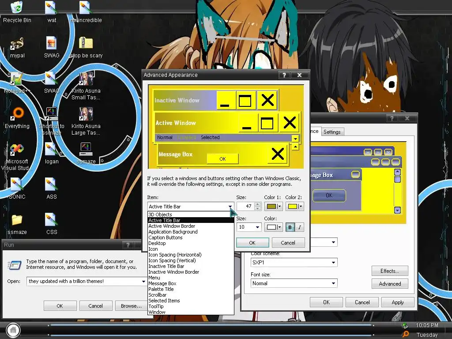
Task: Choose Desktop from item list
Action: tap(191, 243)
